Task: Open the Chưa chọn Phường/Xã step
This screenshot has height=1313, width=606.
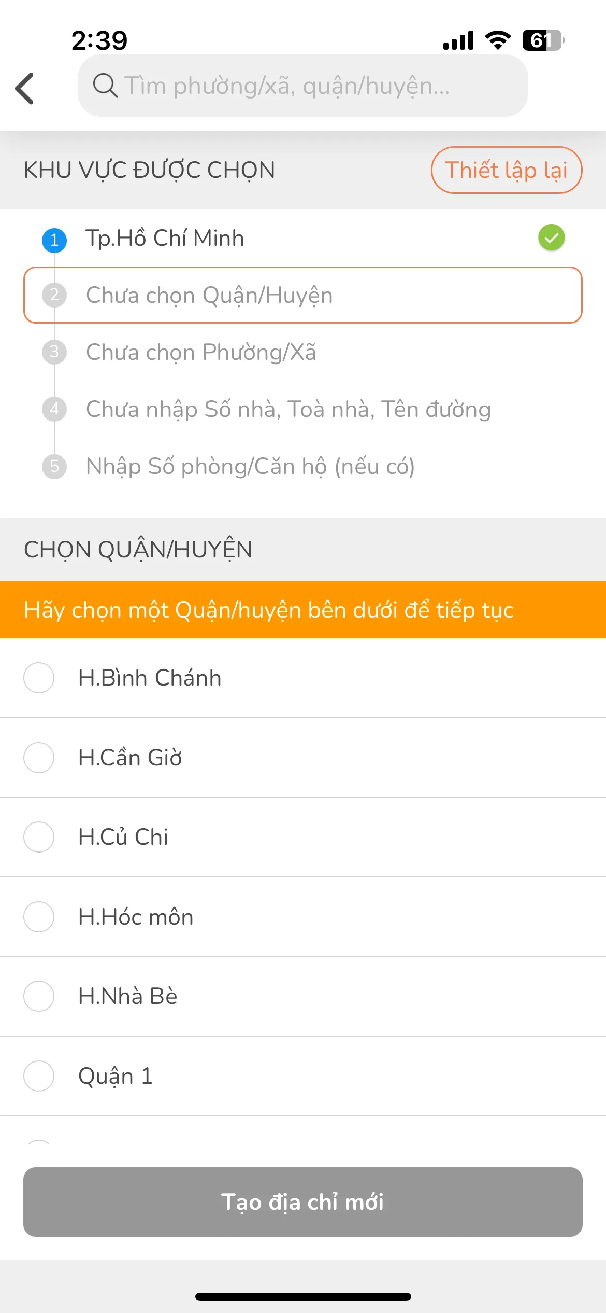Action: pyautogui.click(x=303, y=352)
